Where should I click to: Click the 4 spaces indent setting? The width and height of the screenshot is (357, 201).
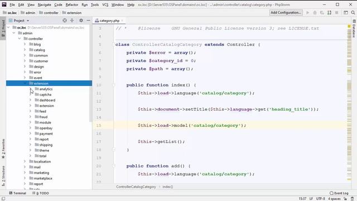click(x=334, y=199)
